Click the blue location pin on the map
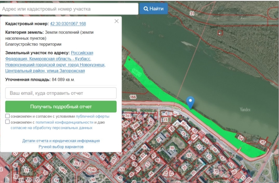The width and height of the screenshot is (279, 183). coord(191,102)
